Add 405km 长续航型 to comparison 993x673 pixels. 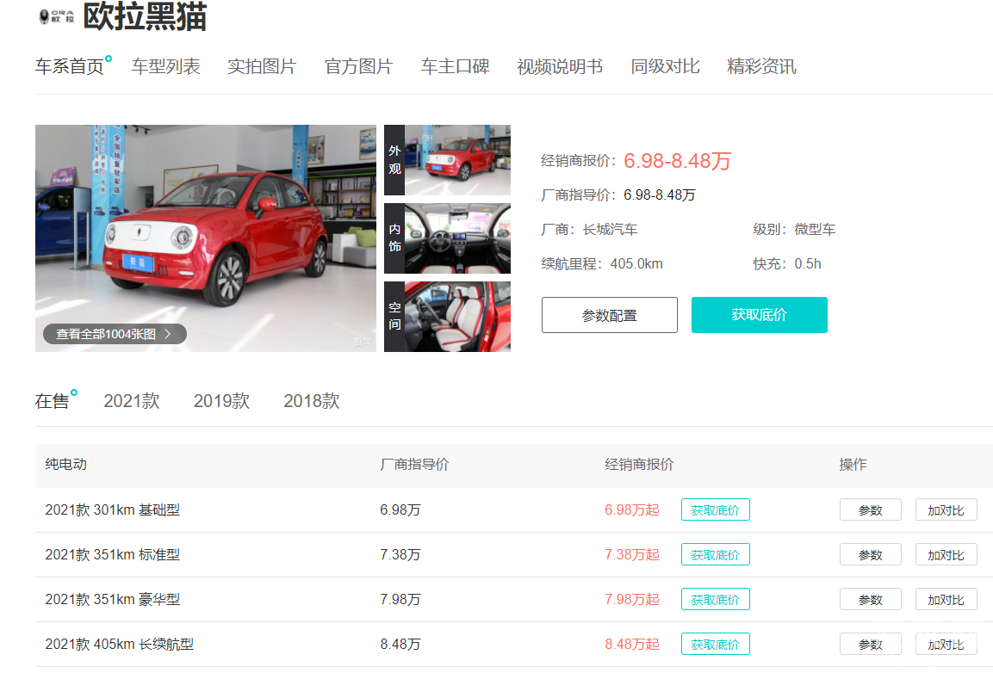(946, 645)
